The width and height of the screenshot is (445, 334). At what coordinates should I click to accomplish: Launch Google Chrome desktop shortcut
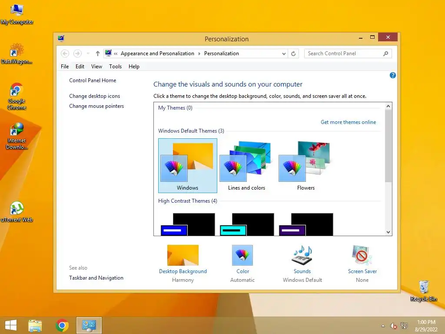coord(17,96)
